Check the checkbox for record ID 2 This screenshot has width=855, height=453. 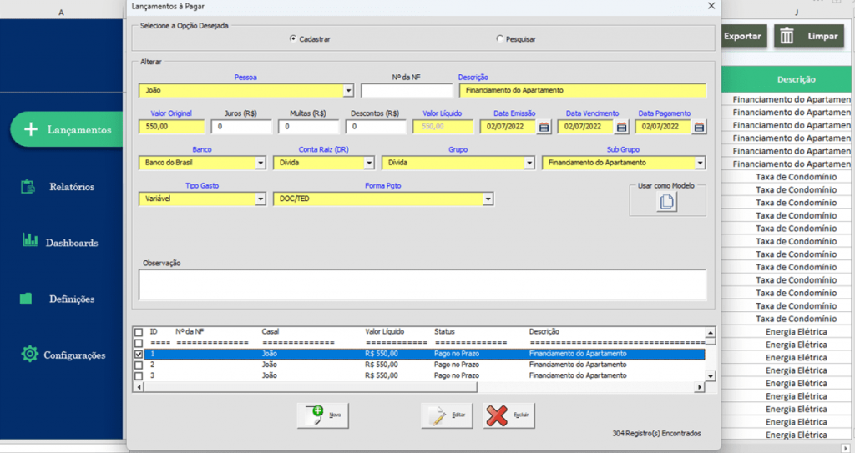click(139, 365)
